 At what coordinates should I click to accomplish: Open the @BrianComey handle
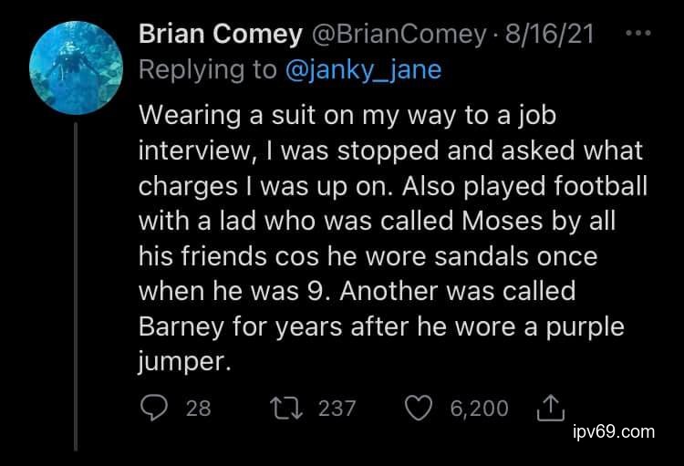click(x=400, y=35)
